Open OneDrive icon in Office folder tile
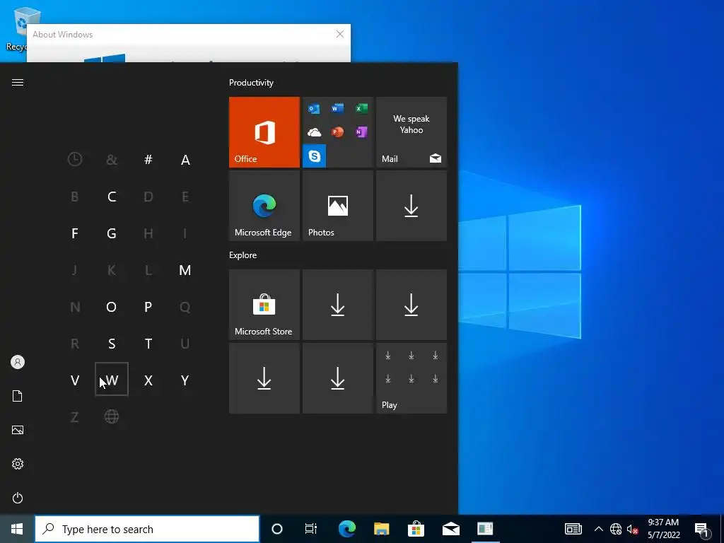This screenshot has height=543, width=724. [315, 132]
